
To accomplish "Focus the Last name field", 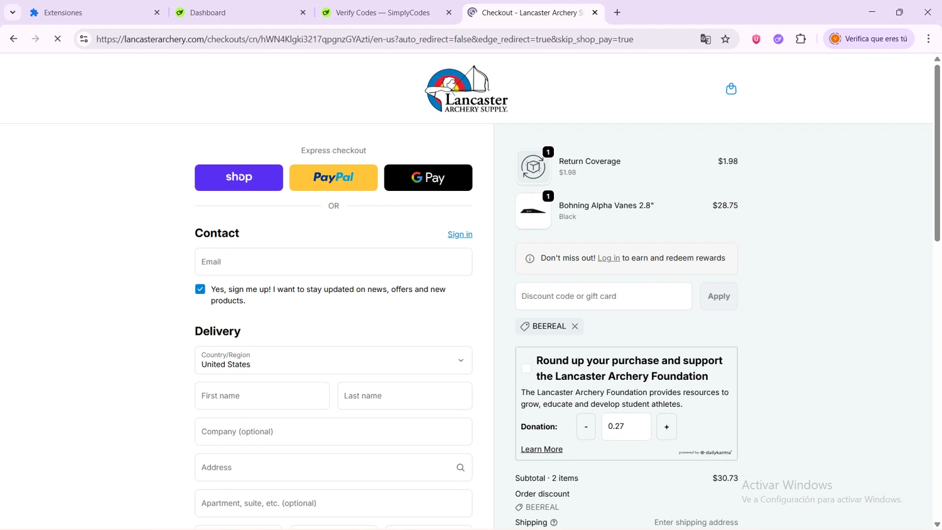I will click(405, 396).
